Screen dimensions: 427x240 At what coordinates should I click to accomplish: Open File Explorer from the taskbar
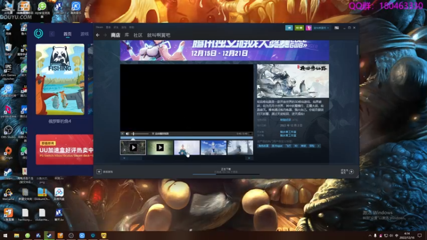click(17, 235)
